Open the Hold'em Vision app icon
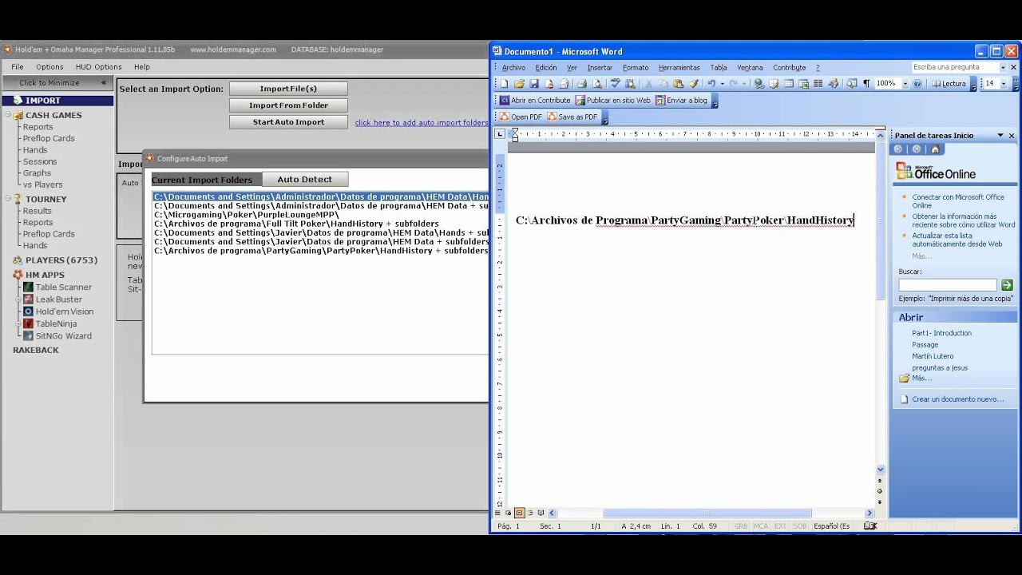 28,311
